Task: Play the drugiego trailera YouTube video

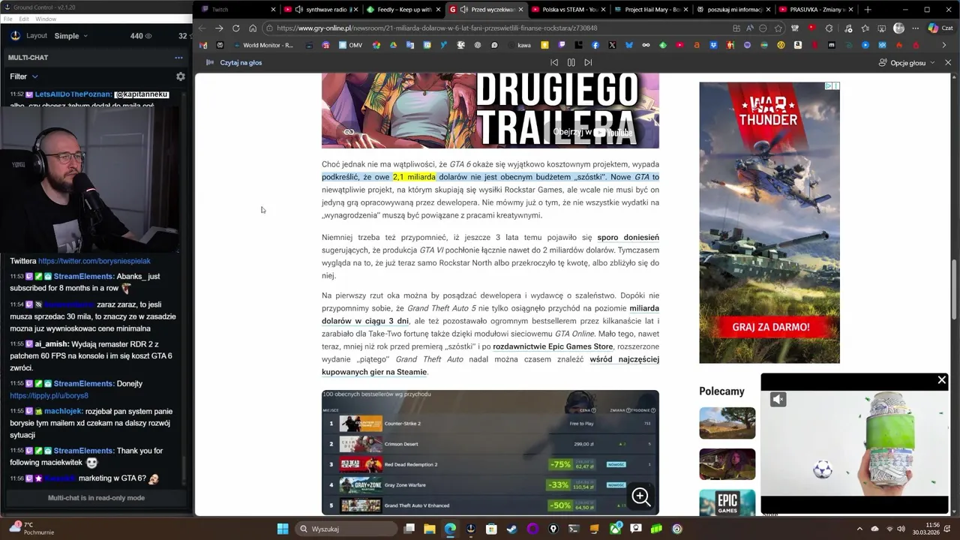Action: click(490, 110)
